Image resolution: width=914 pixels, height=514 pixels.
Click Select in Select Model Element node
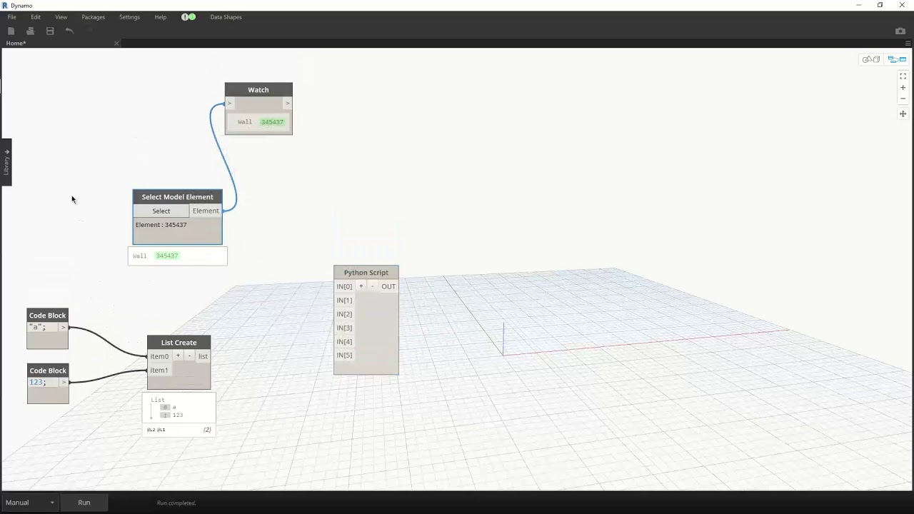(x=161, y=211)
